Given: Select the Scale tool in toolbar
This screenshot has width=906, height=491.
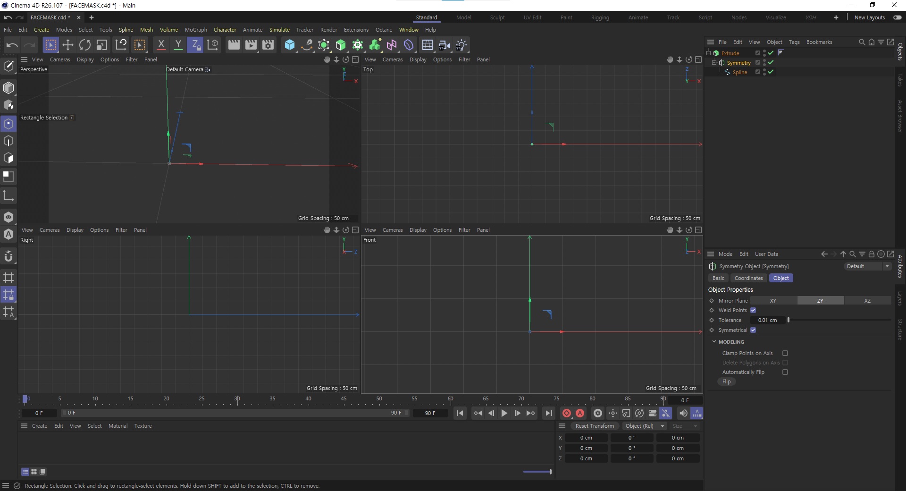Looking at the screenshot, I should (x=102, y=45).
